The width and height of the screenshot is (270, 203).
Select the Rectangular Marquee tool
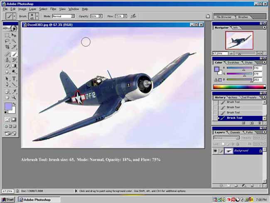coord(7,35)
